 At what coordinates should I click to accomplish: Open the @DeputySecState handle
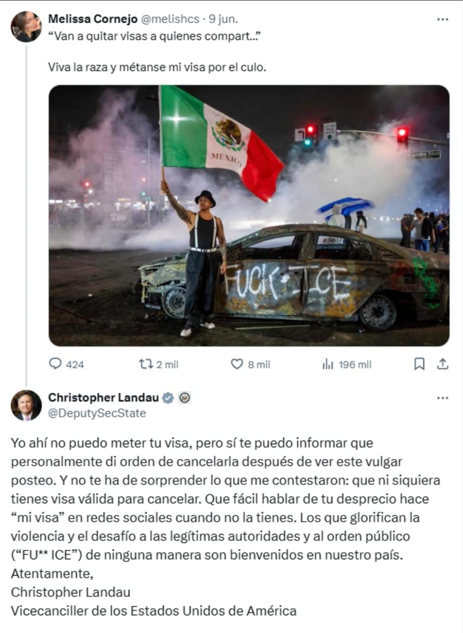[97, 413]
